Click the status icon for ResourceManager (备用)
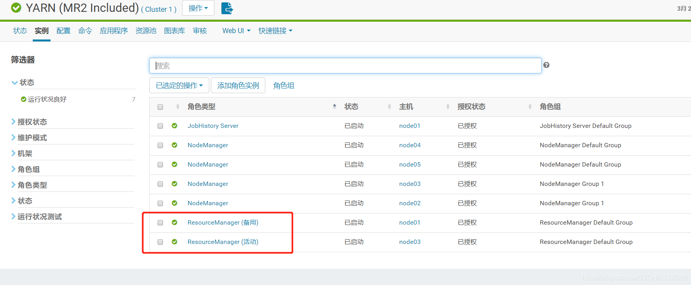 point(175,222)
